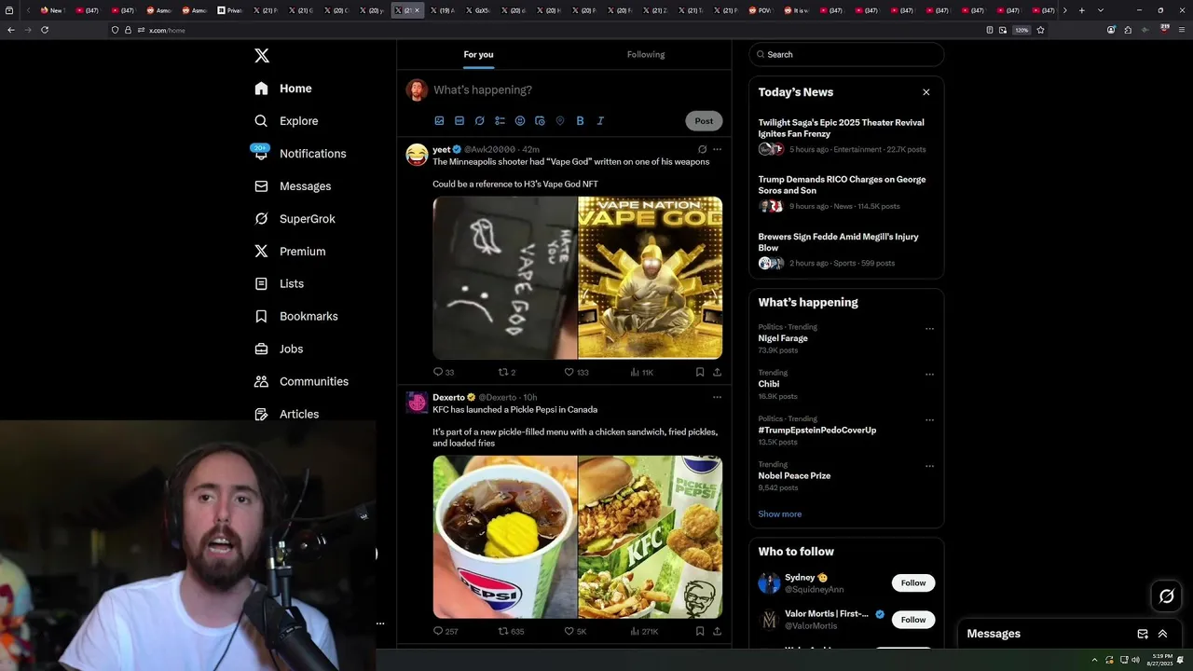Click Grok explain icon on yeet tweet
1193x671 pixels.
pos(702,149)
